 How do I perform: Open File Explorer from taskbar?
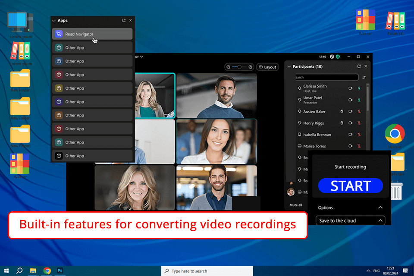pos(33,271)
